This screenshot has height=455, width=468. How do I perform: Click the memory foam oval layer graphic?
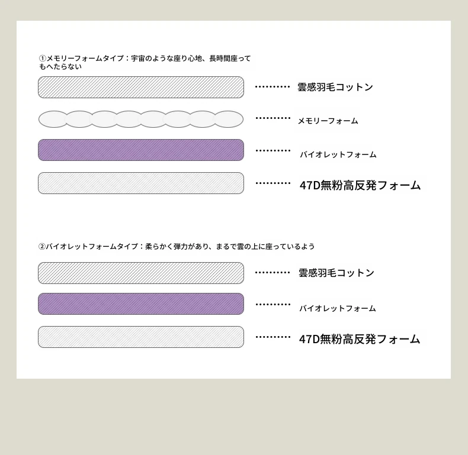141,119
